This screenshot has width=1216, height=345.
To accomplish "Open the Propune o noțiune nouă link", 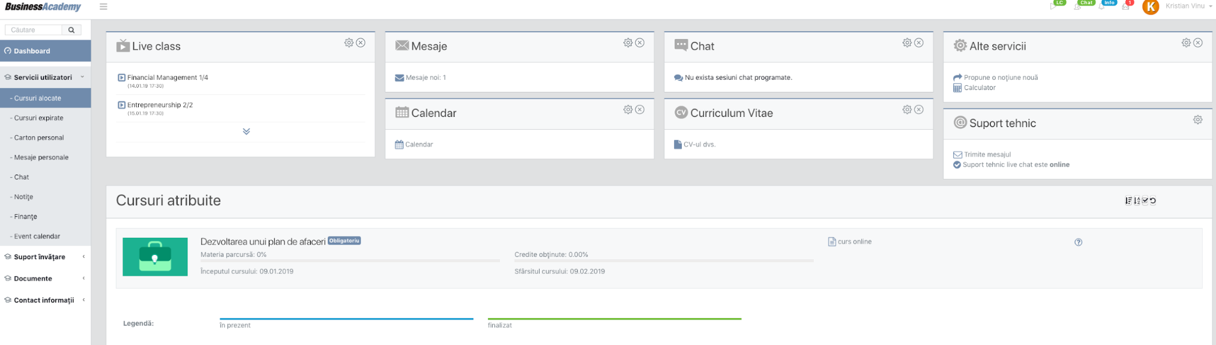I will coord(1001,77).
